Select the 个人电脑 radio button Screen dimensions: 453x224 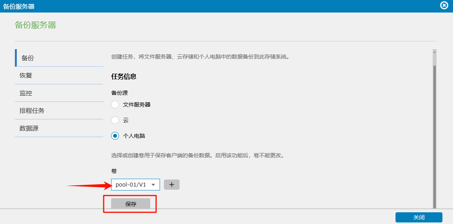(x=115, y=136)
